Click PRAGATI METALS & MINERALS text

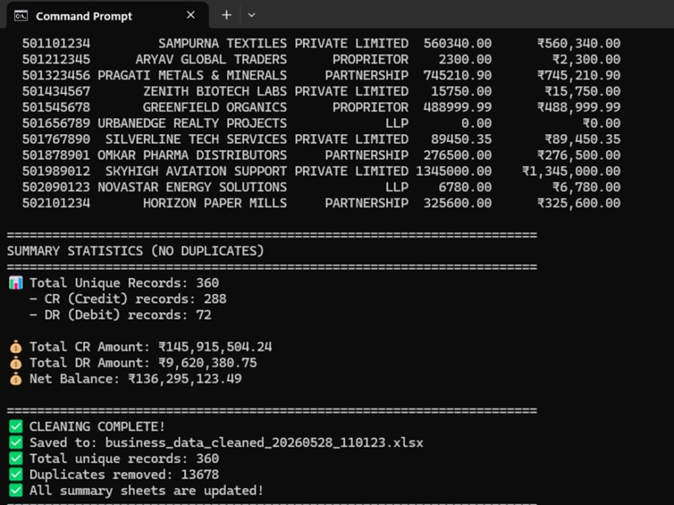click(x=192, y=75)
